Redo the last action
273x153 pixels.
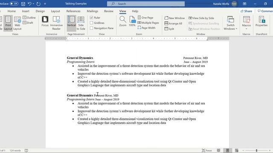38,4
